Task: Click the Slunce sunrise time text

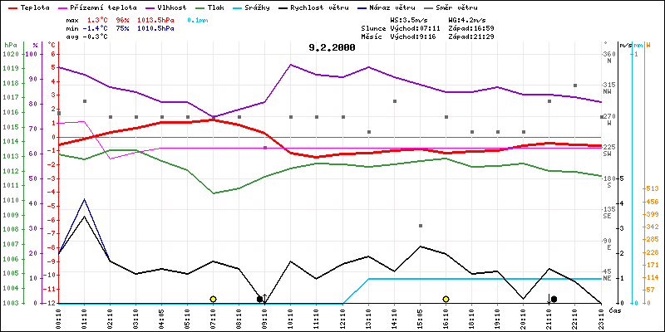Action: (401, 27)
